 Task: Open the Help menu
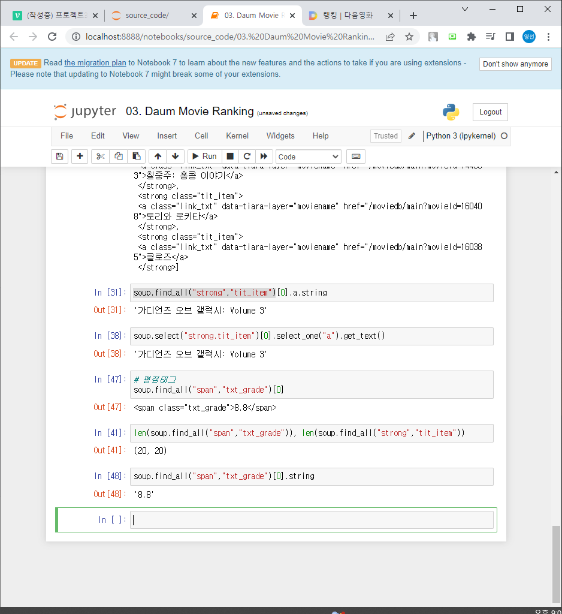pyautogui.click(x=321, y=136)
